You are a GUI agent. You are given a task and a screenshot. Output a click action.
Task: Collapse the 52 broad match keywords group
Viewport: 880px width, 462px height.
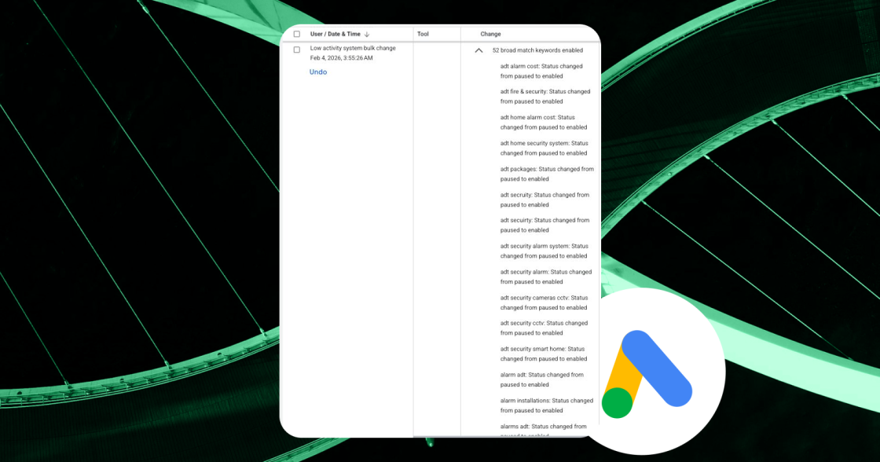[x=478, y=49]
